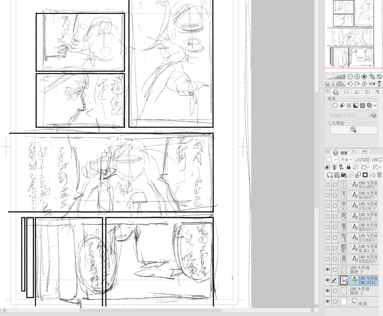This screenshot has width=383, height=316.
Task: Click the layer opacity slider
Action: 362,159
